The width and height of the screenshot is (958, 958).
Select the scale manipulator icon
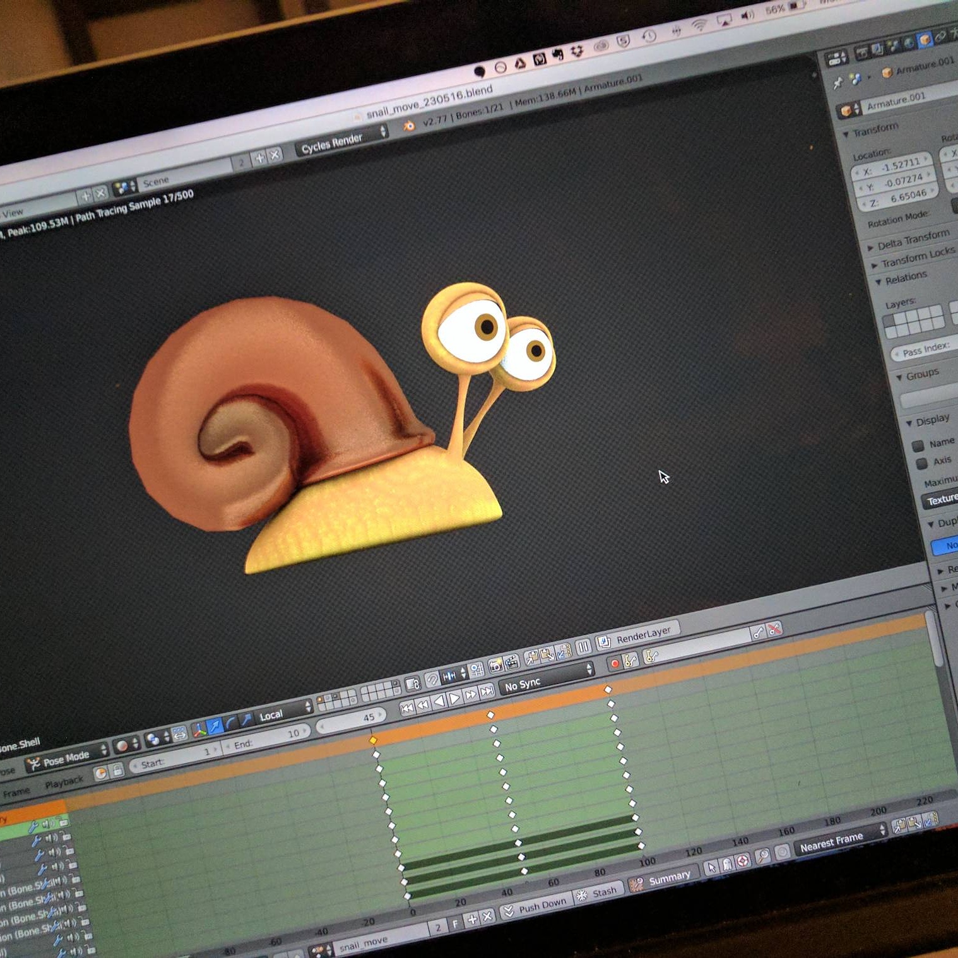click(246, 720)
